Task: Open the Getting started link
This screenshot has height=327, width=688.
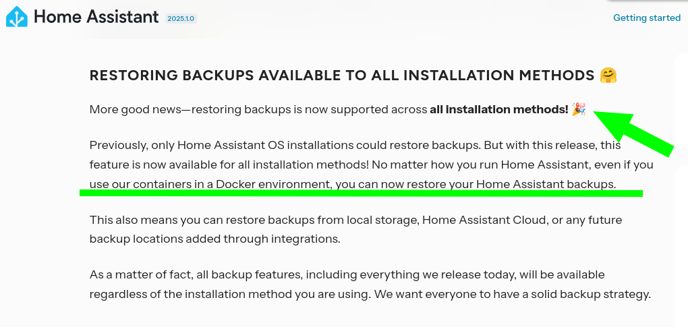Action: (x=647, y=18)
